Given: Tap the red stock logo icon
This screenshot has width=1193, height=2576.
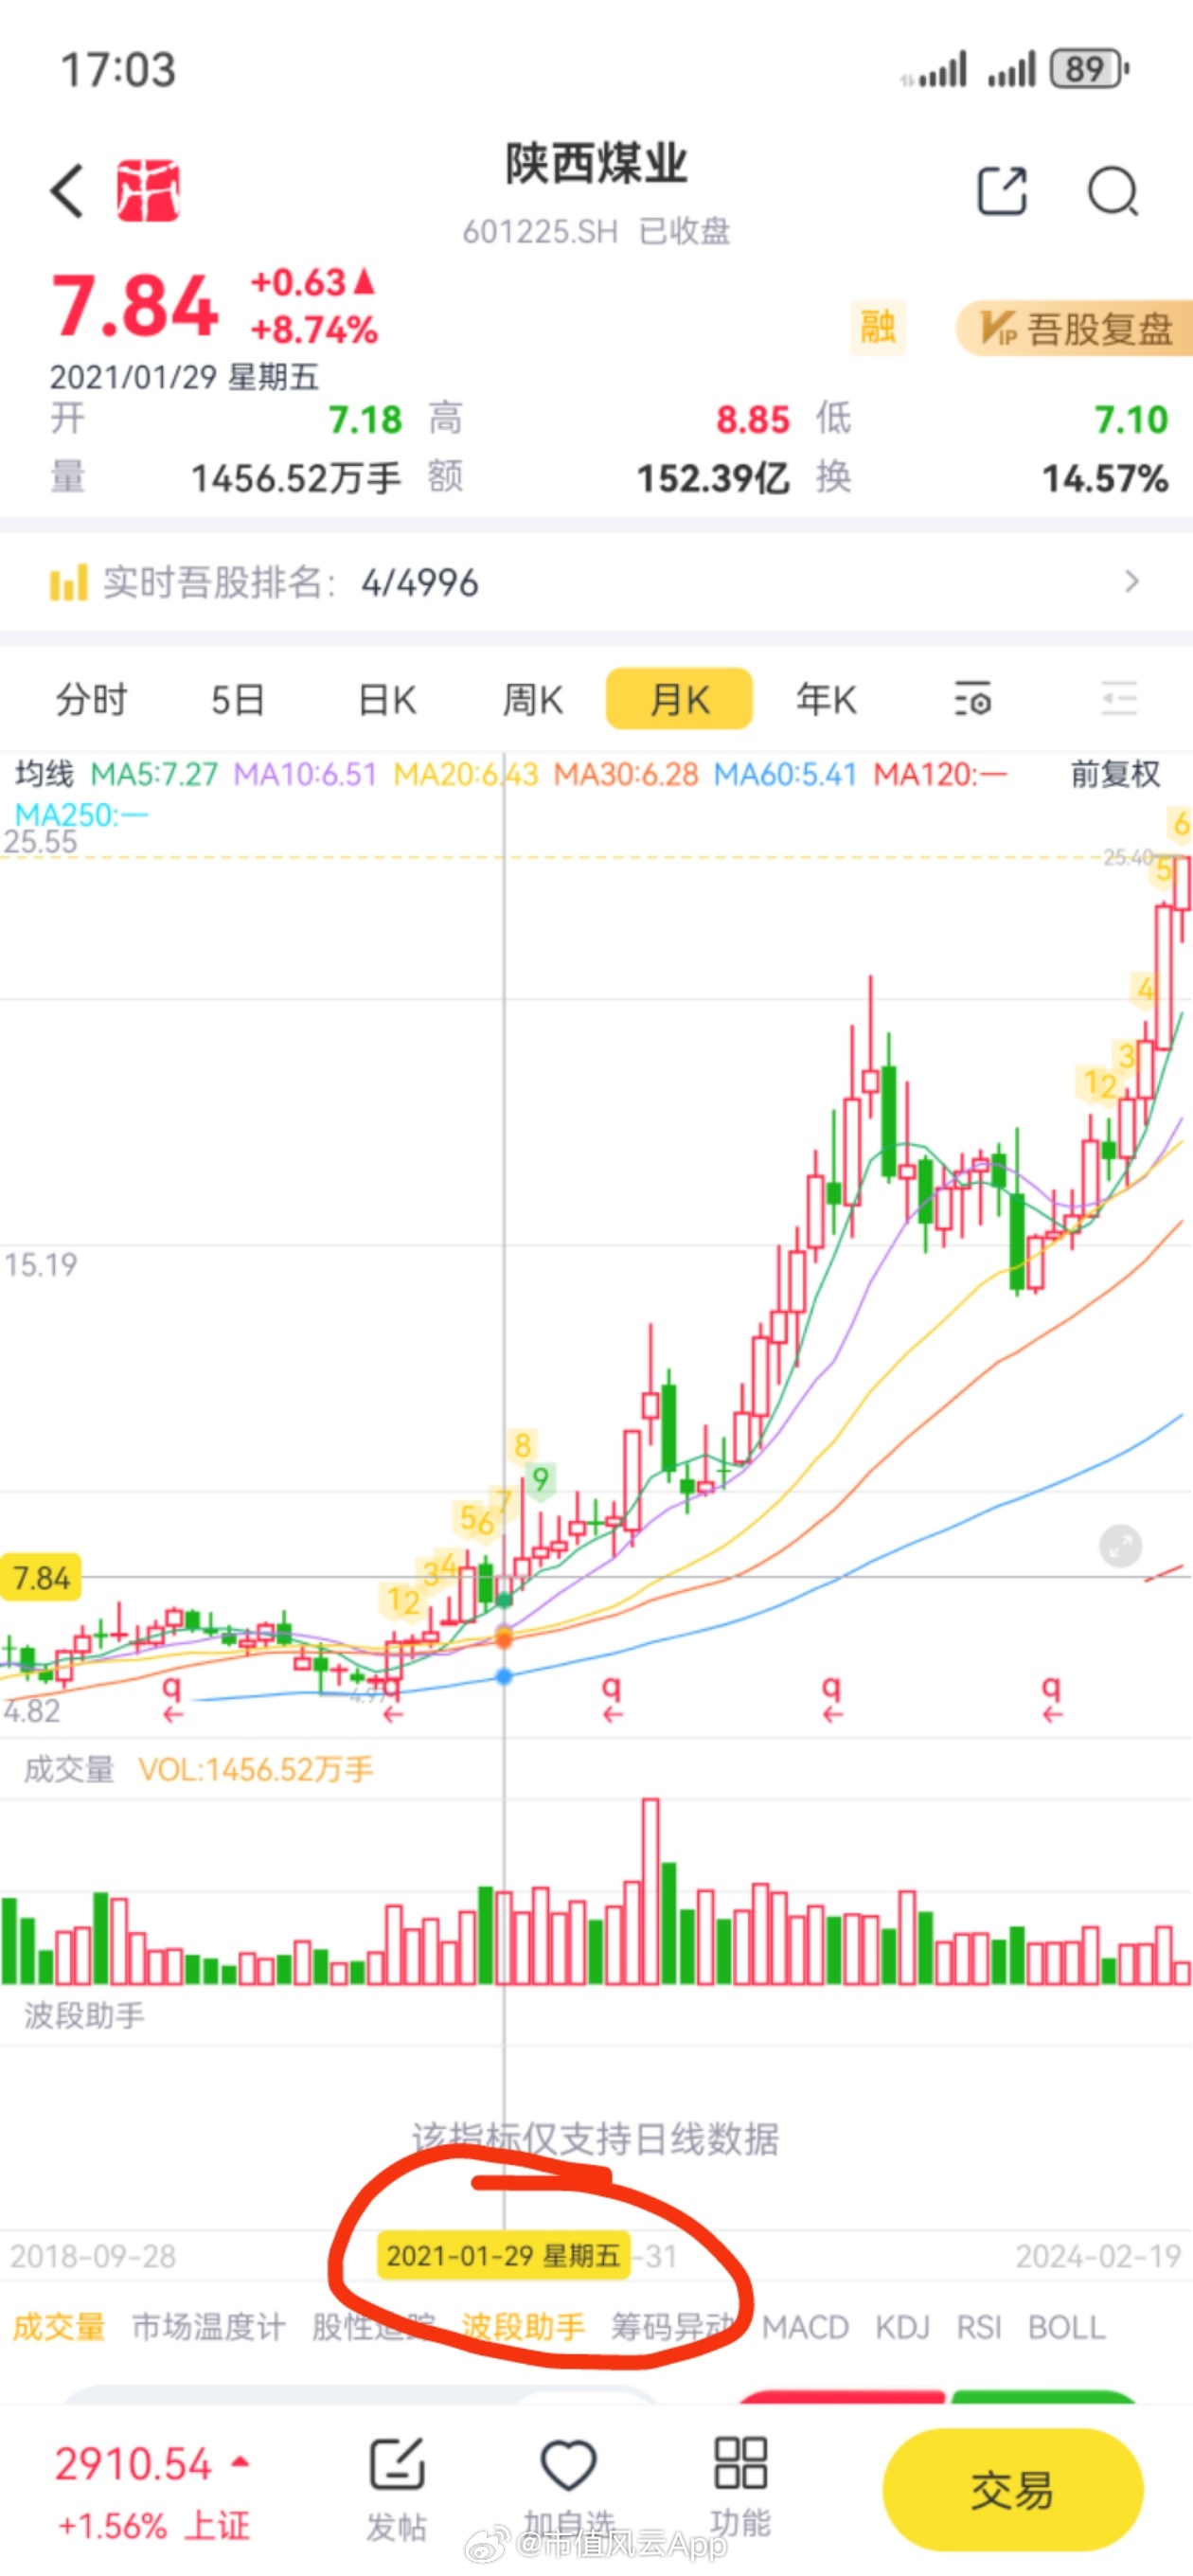Looking at the screenshot, I should (148, 190).
